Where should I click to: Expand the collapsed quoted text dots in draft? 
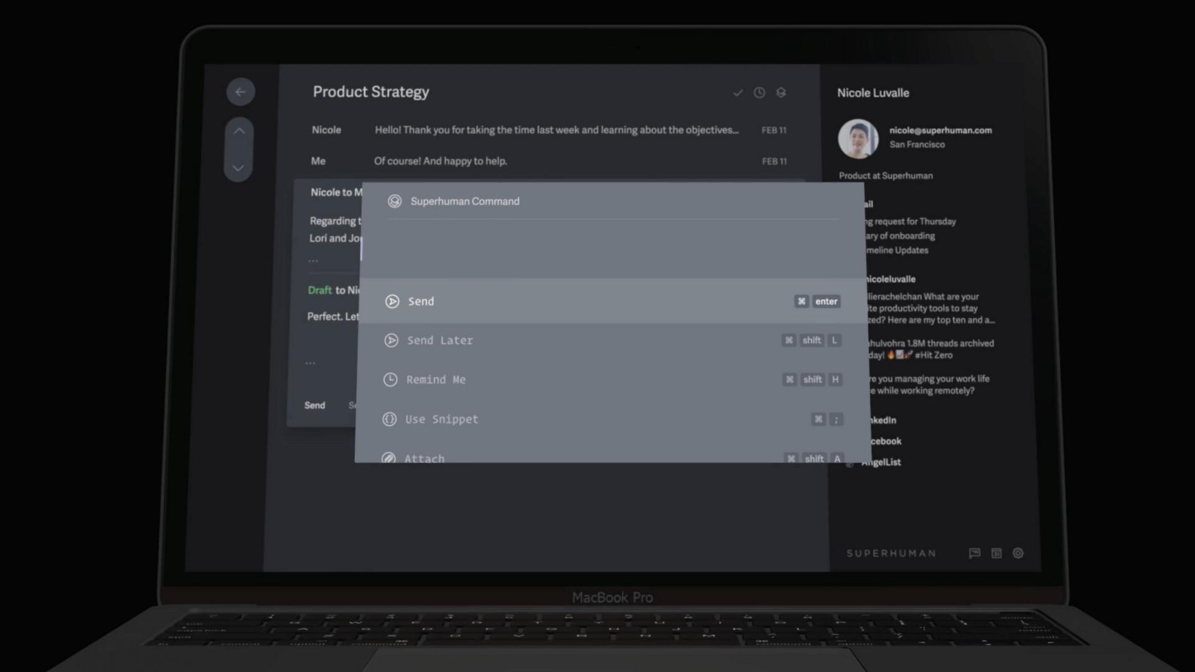tap(310, 363)
